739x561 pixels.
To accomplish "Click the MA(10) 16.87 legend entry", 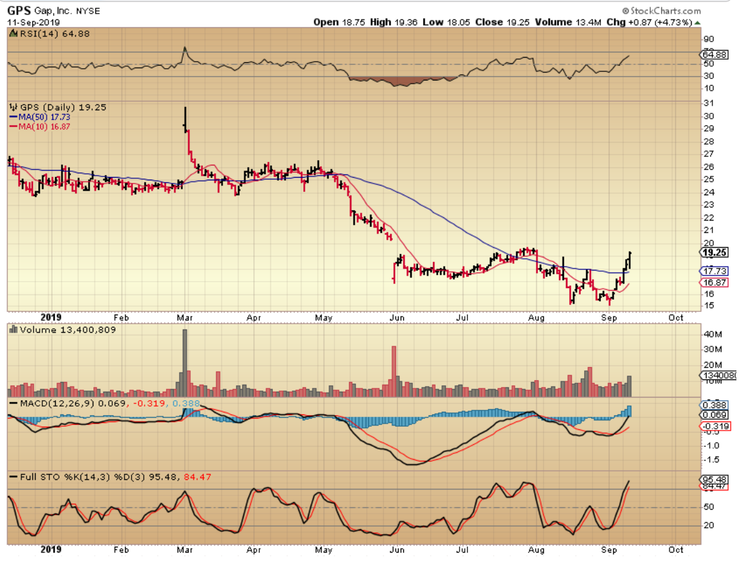I will click(x=40, y=126).
